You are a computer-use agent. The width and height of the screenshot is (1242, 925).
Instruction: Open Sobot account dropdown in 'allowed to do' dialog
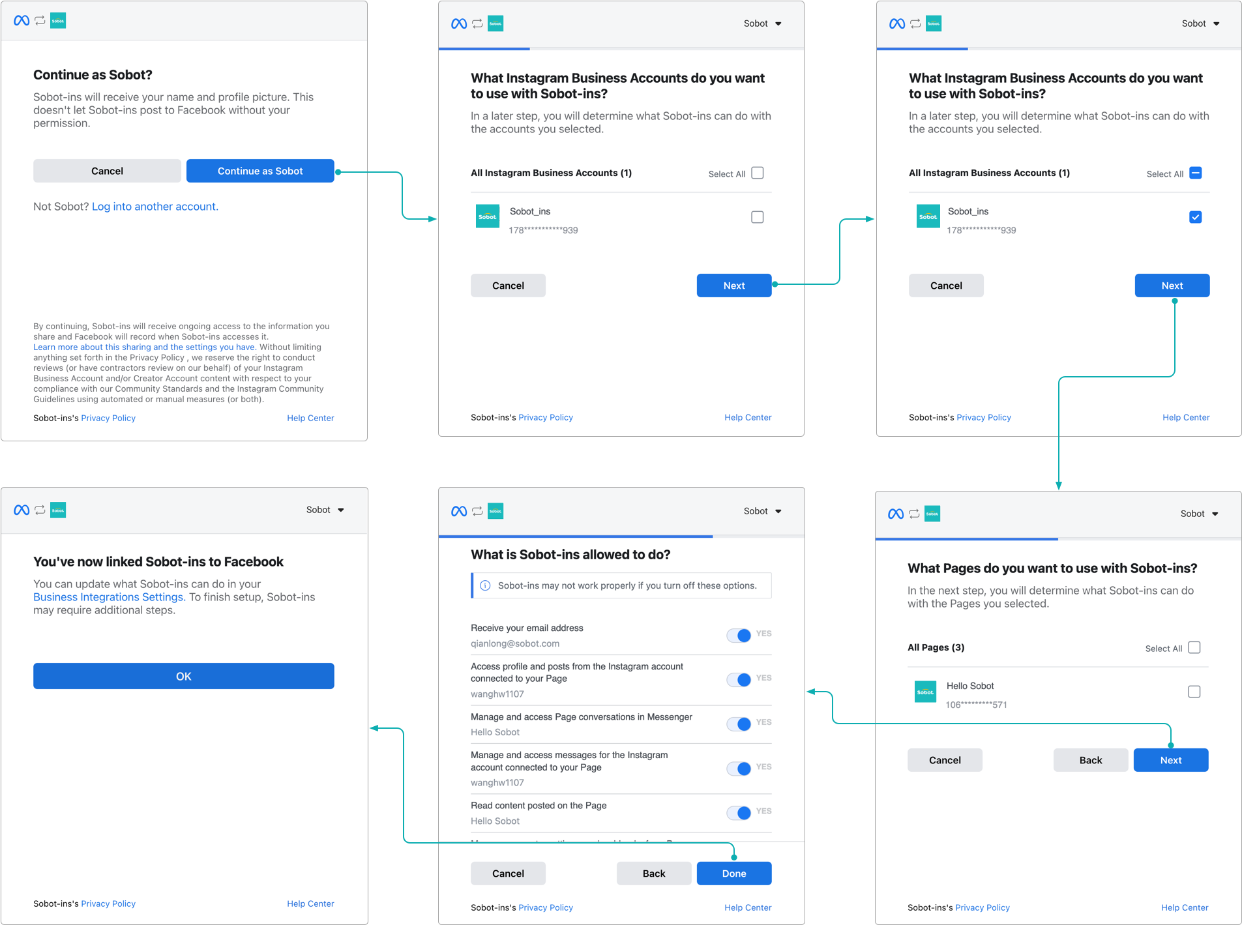tap(763, 511)
